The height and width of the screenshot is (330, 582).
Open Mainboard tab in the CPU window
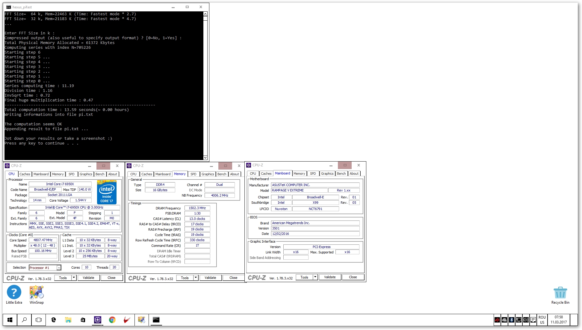click(41, 174)
